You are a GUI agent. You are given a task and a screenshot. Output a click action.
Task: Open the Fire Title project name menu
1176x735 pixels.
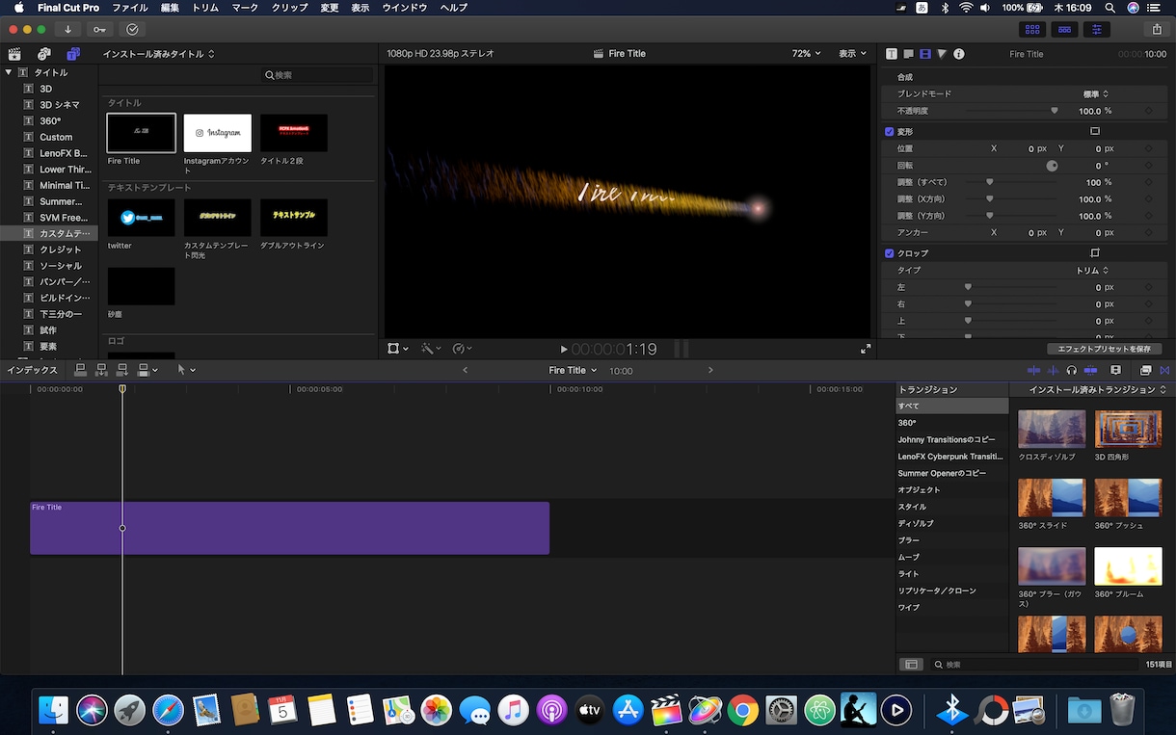coord(573,370)
